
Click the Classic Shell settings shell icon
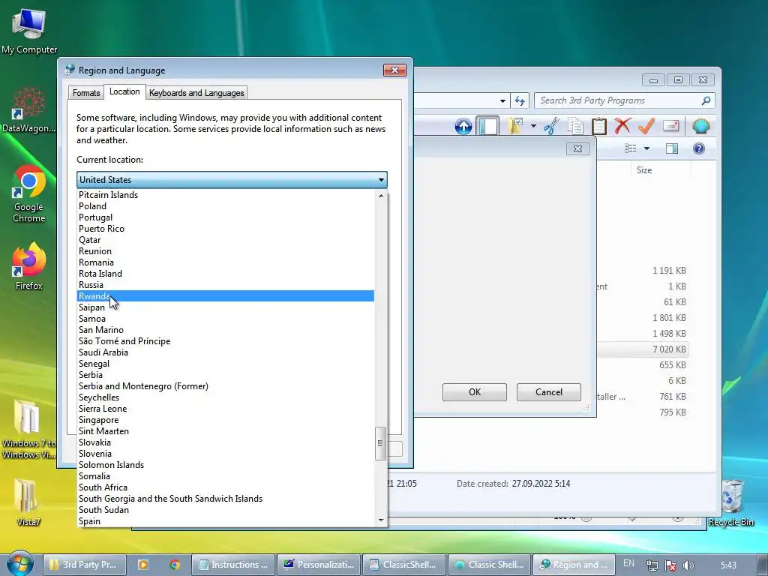pos(701,126)
